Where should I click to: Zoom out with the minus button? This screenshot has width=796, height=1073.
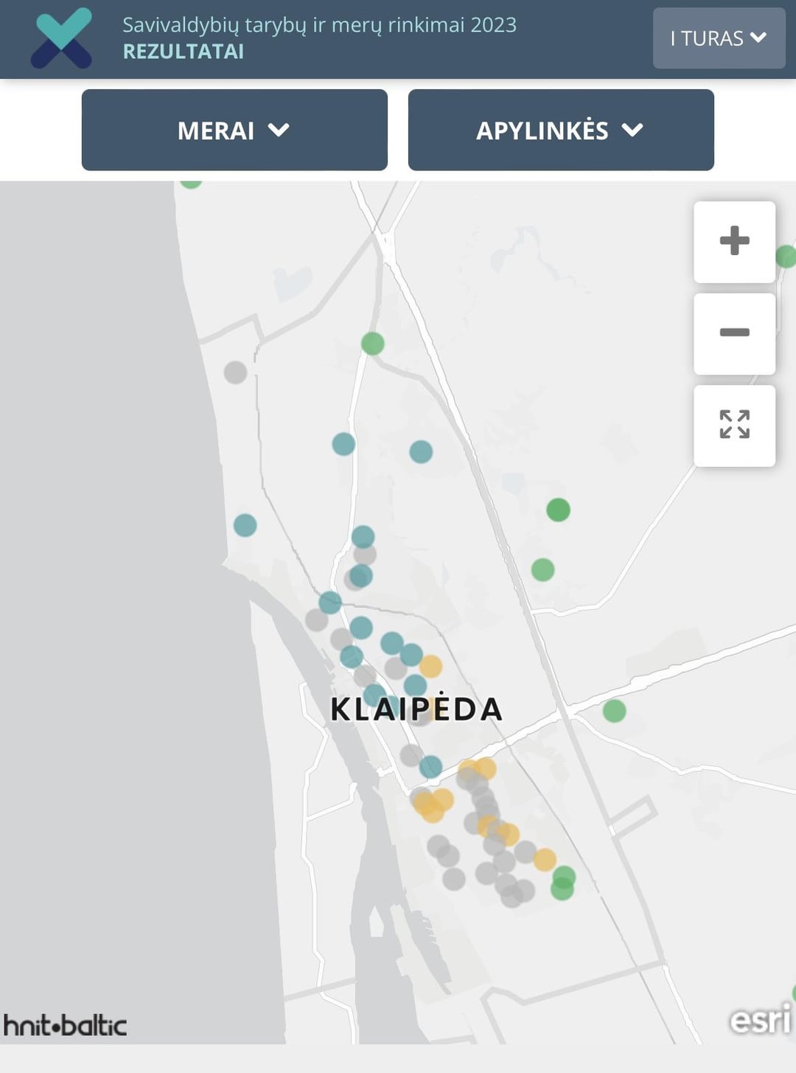[x=734, y=333]
